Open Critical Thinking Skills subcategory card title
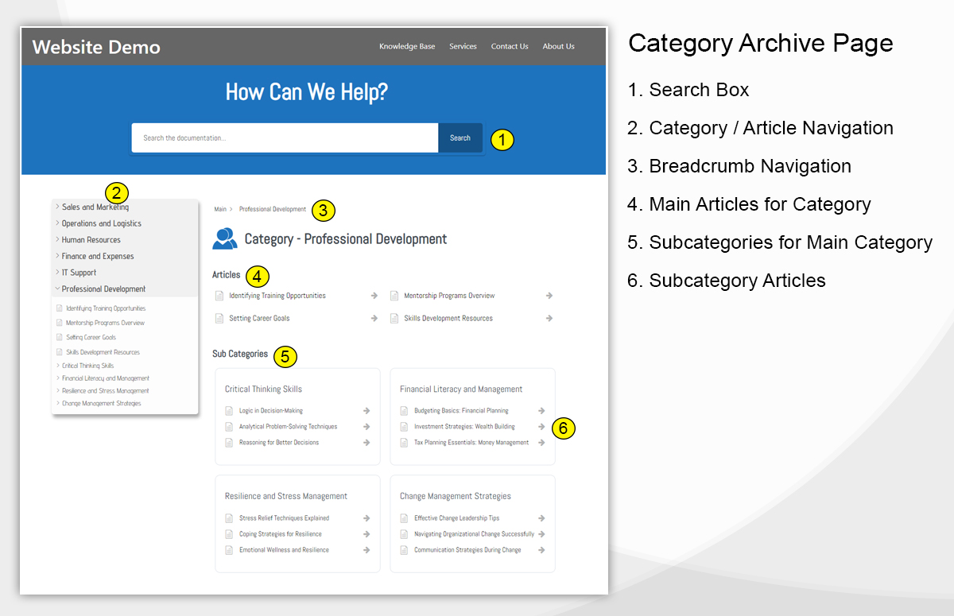 click(263, 389)
